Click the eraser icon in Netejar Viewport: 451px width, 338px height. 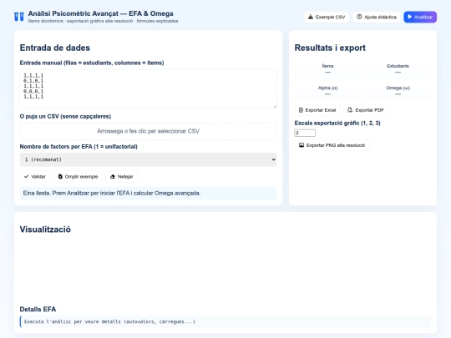(113, 176)
